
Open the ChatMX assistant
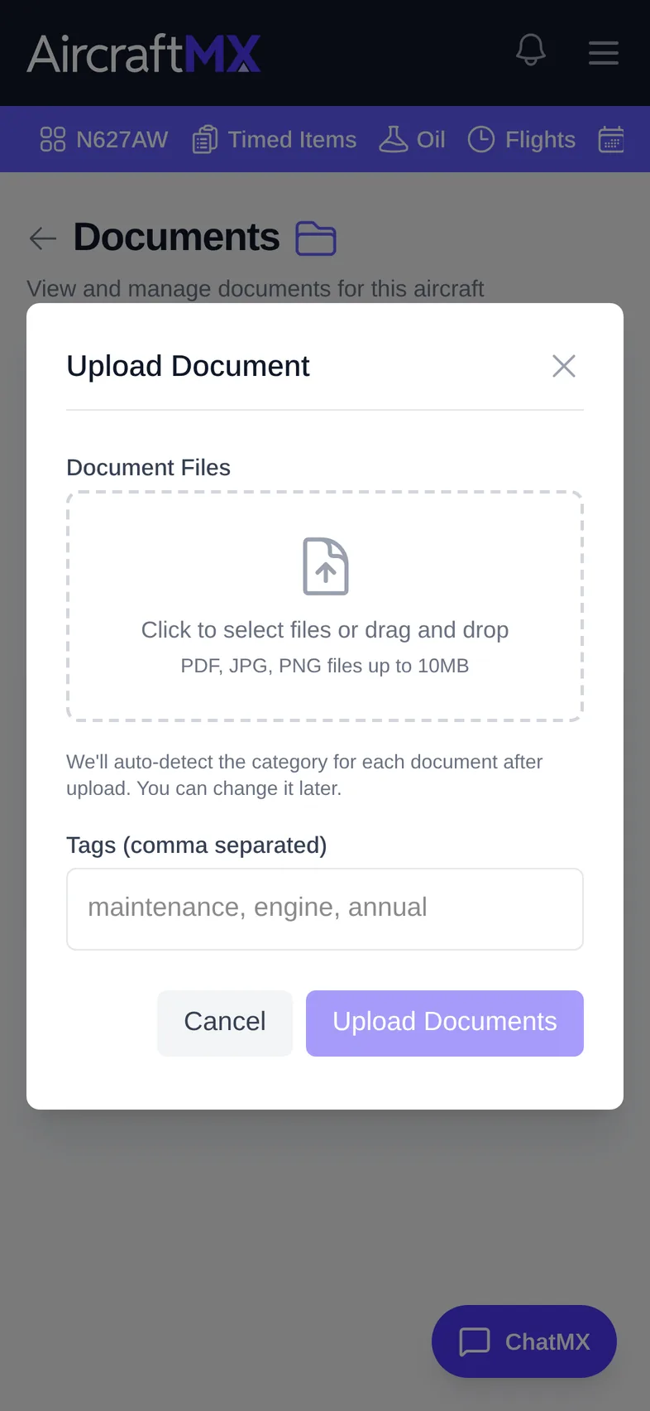pyautogui.click(x=524, y=1341)
